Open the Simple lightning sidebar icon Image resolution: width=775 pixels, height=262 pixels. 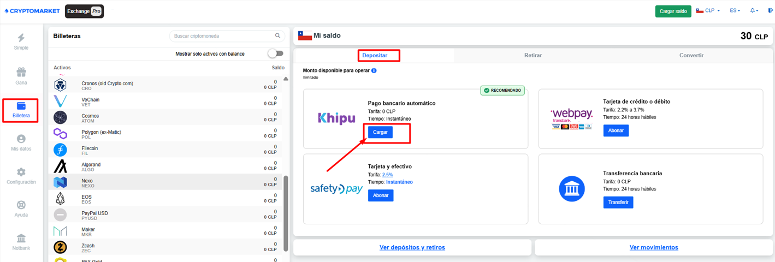click(x=21, y=38)
